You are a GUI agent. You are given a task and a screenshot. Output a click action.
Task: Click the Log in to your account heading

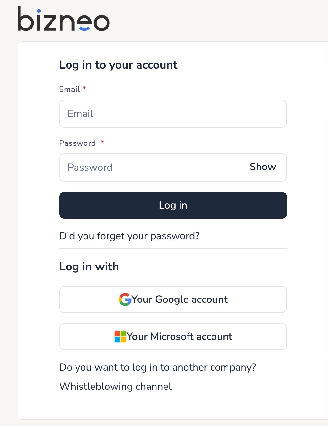118,65
